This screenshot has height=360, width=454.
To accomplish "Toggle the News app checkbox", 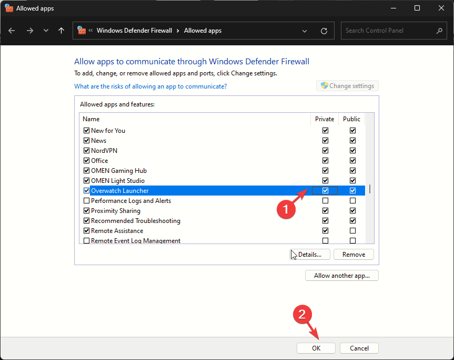I will point(86,141).
